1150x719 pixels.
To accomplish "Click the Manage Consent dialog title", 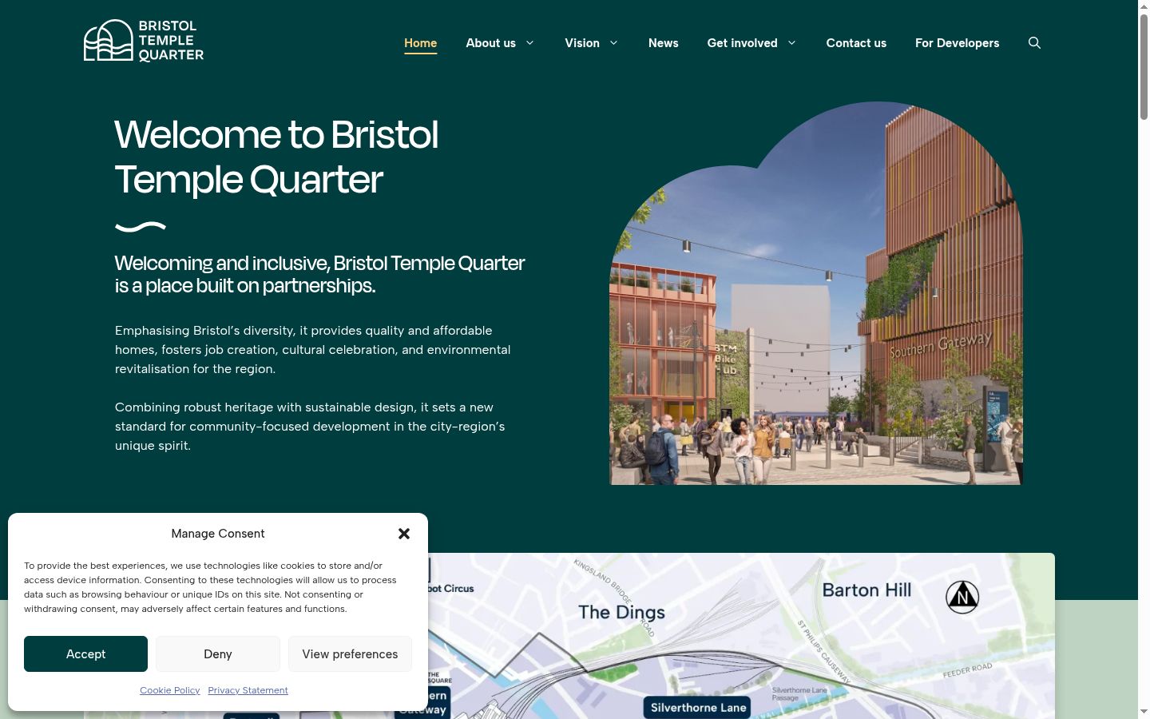I will [218, 534].
